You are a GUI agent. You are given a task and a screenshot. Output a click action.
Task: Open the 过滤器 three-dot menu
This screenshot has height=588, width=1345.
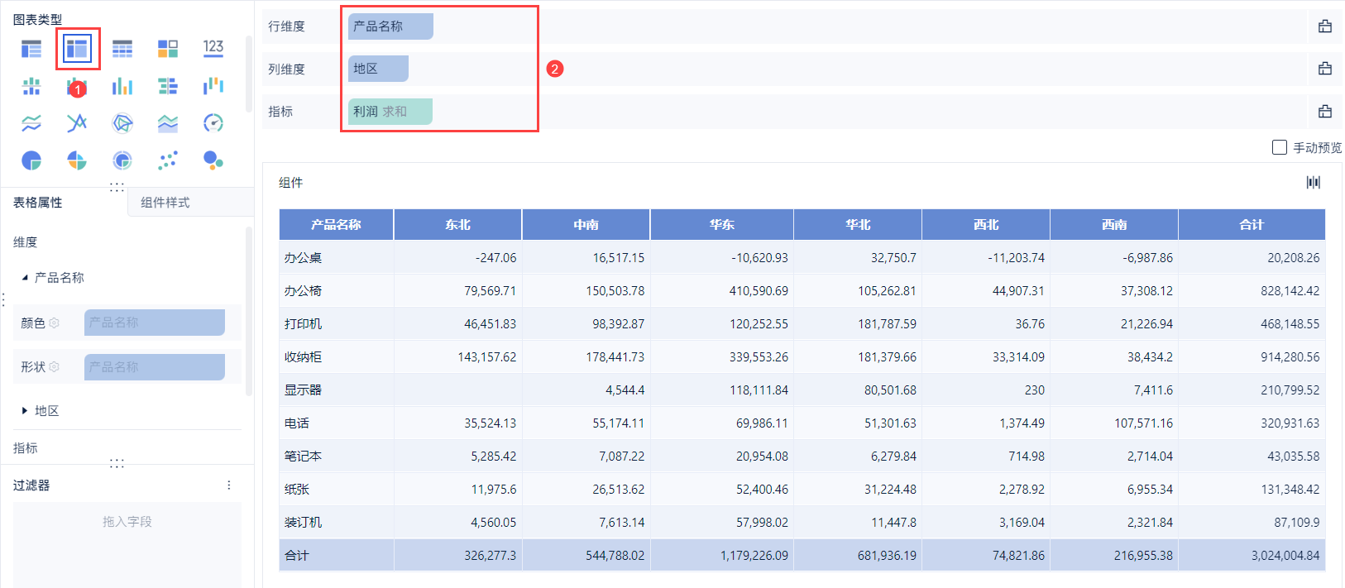click(229, 485)
